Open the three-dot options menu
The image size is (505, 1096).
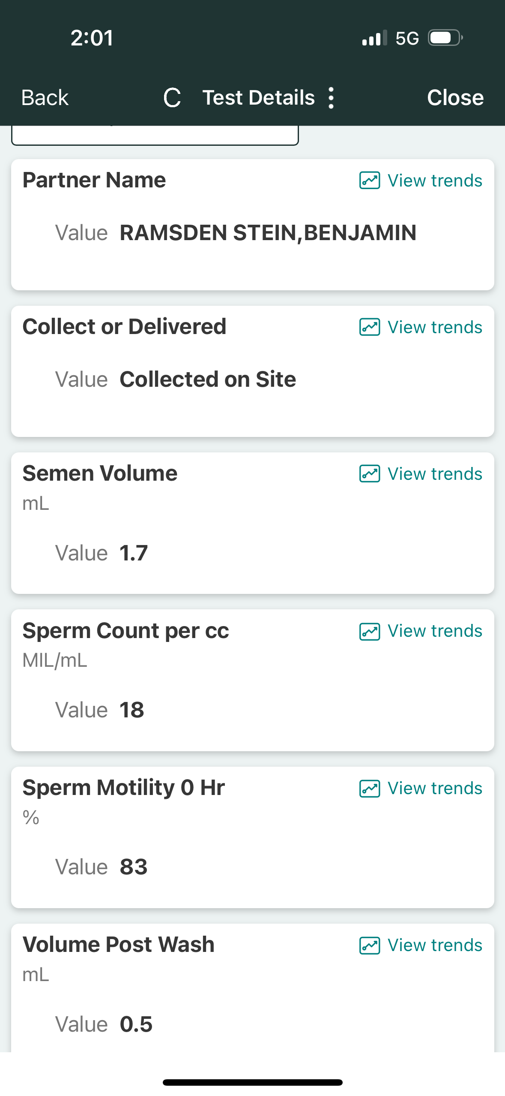tap(331, 98)
